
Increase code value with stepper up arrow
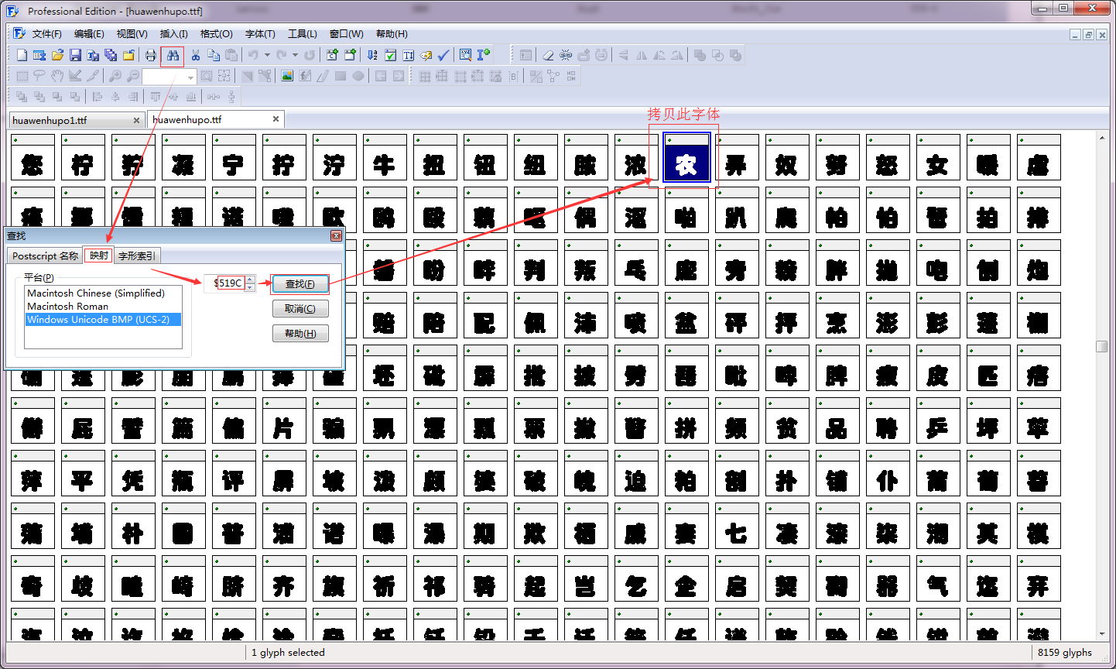point(250,280)
